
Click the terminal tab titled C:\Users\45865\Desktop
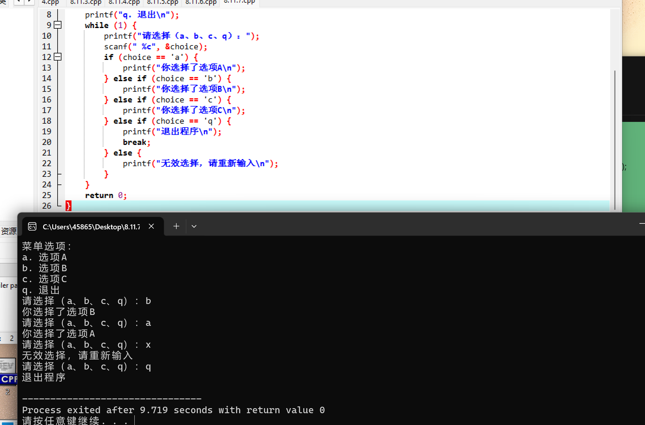click(91, 227)
